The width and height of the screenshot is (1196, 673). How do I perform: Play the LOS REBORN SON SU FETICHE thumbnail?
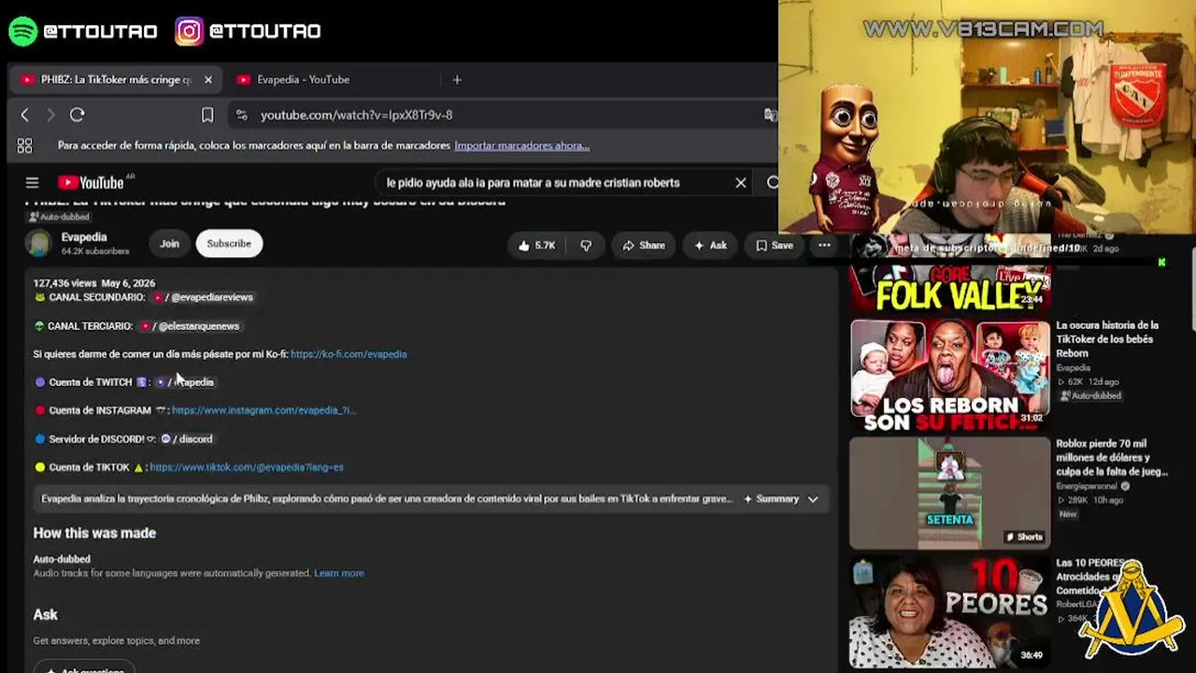pos(950,376)
